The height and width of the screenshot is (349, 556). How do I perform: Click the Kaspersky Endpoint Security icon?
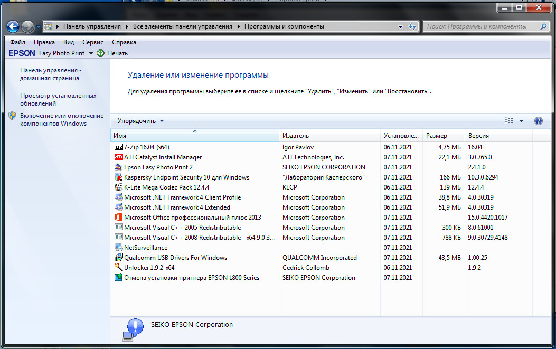(x=118, y=177)
